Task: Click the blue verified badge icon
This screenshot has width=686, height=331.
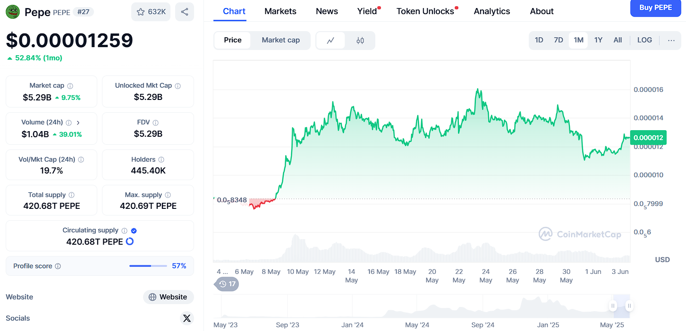Action: click(x=134, y=231)
